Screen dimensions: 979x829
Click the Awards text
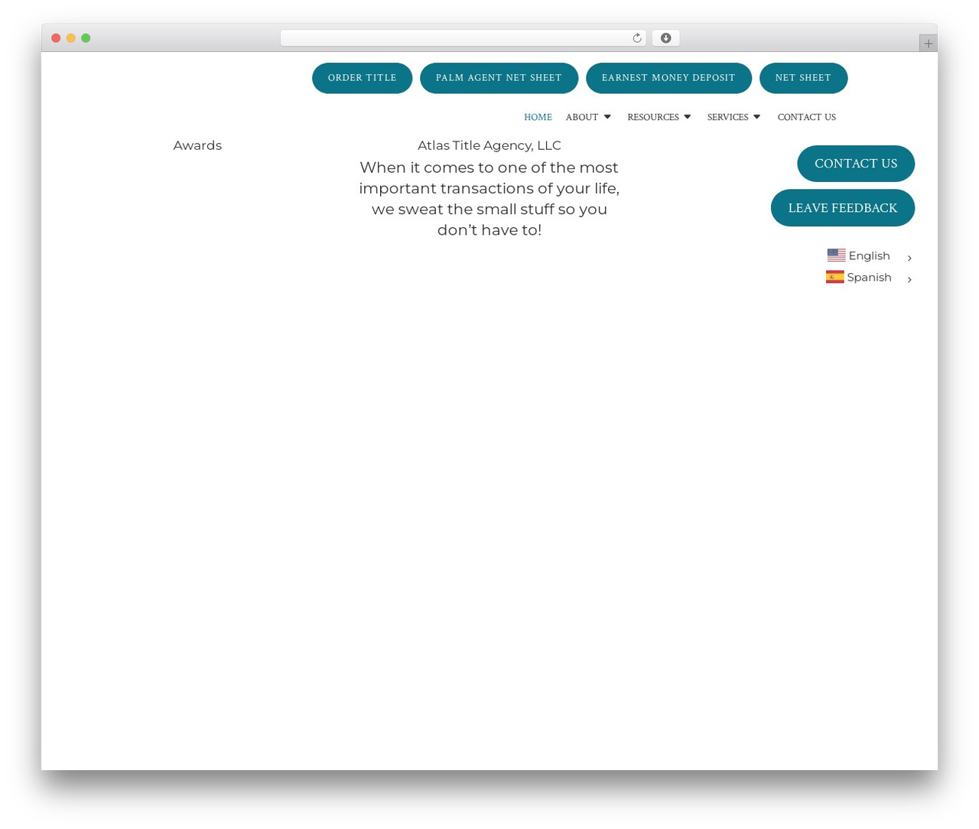pos(197,145)
